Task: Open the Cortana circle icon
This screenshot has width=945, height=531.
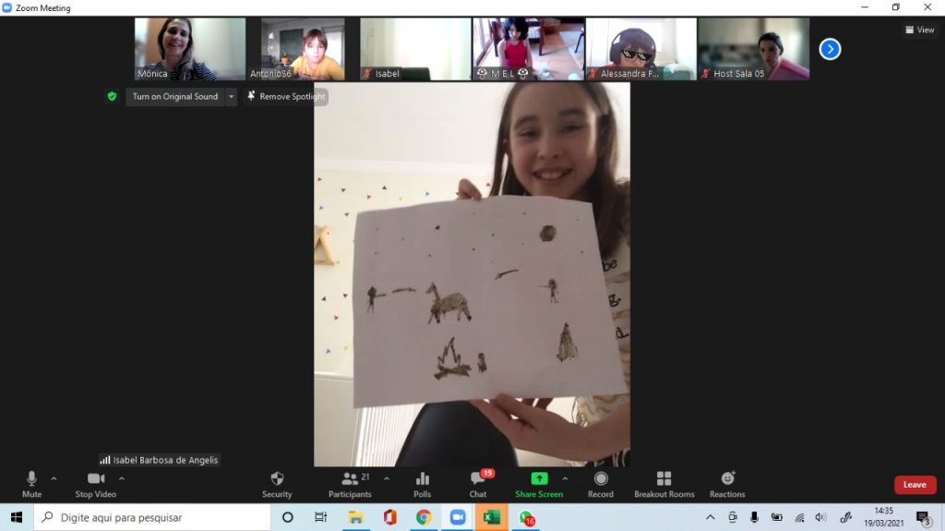Action: (288, 518)
